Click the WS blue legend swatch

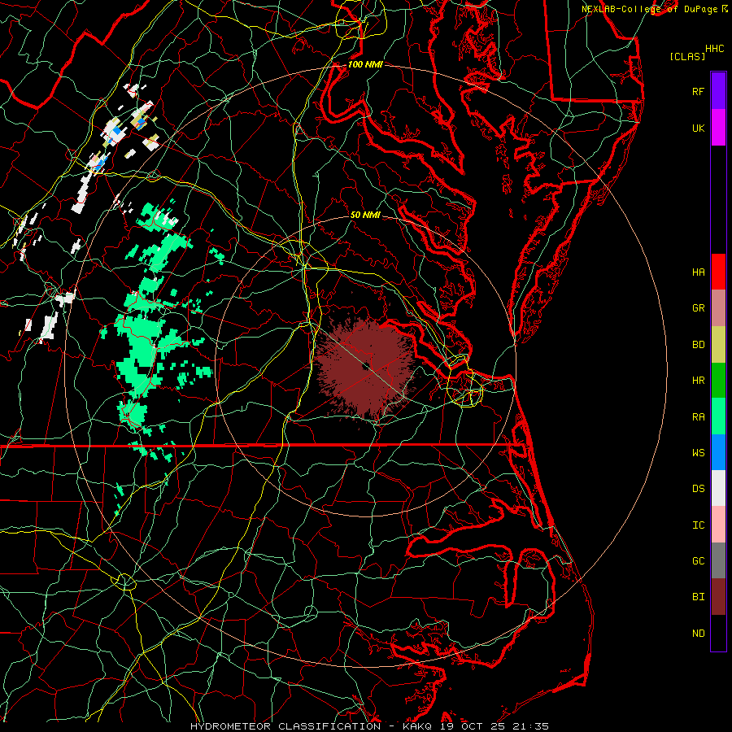point(718,452)
